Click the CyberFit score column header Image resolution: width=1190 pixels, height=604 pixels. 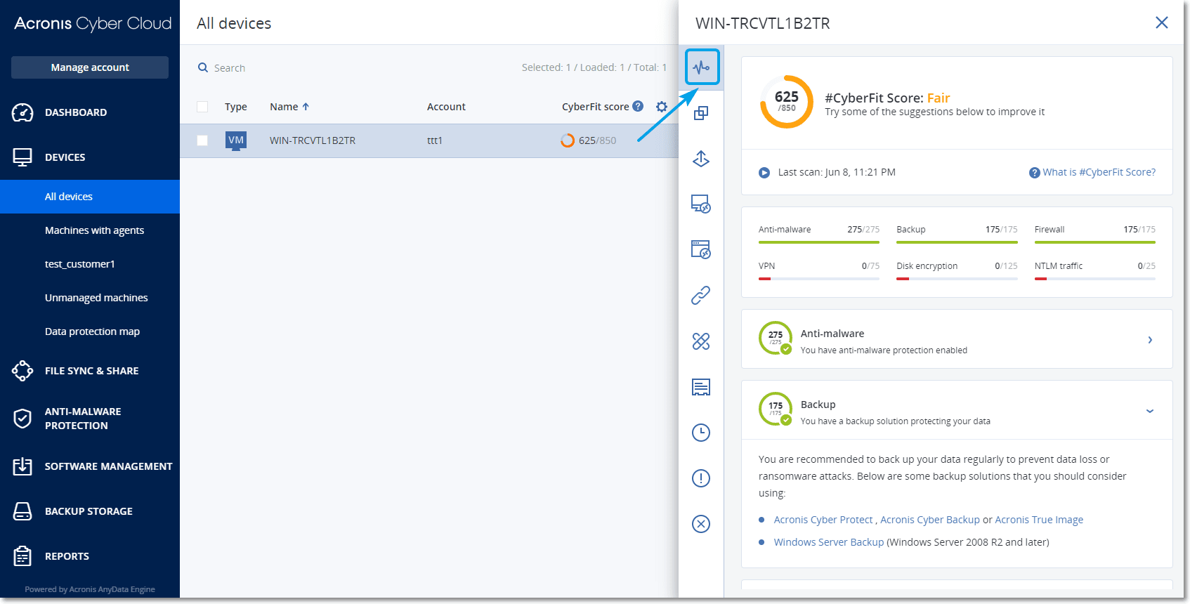coord(595,107)
